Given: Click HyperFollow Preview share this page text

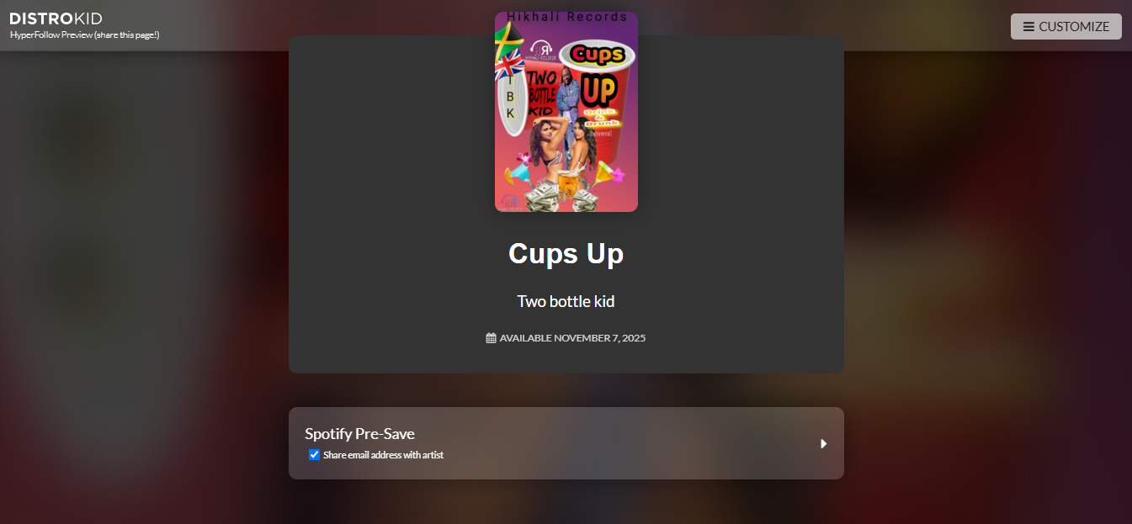Looking at the screenshot, I should pos(84,34).
